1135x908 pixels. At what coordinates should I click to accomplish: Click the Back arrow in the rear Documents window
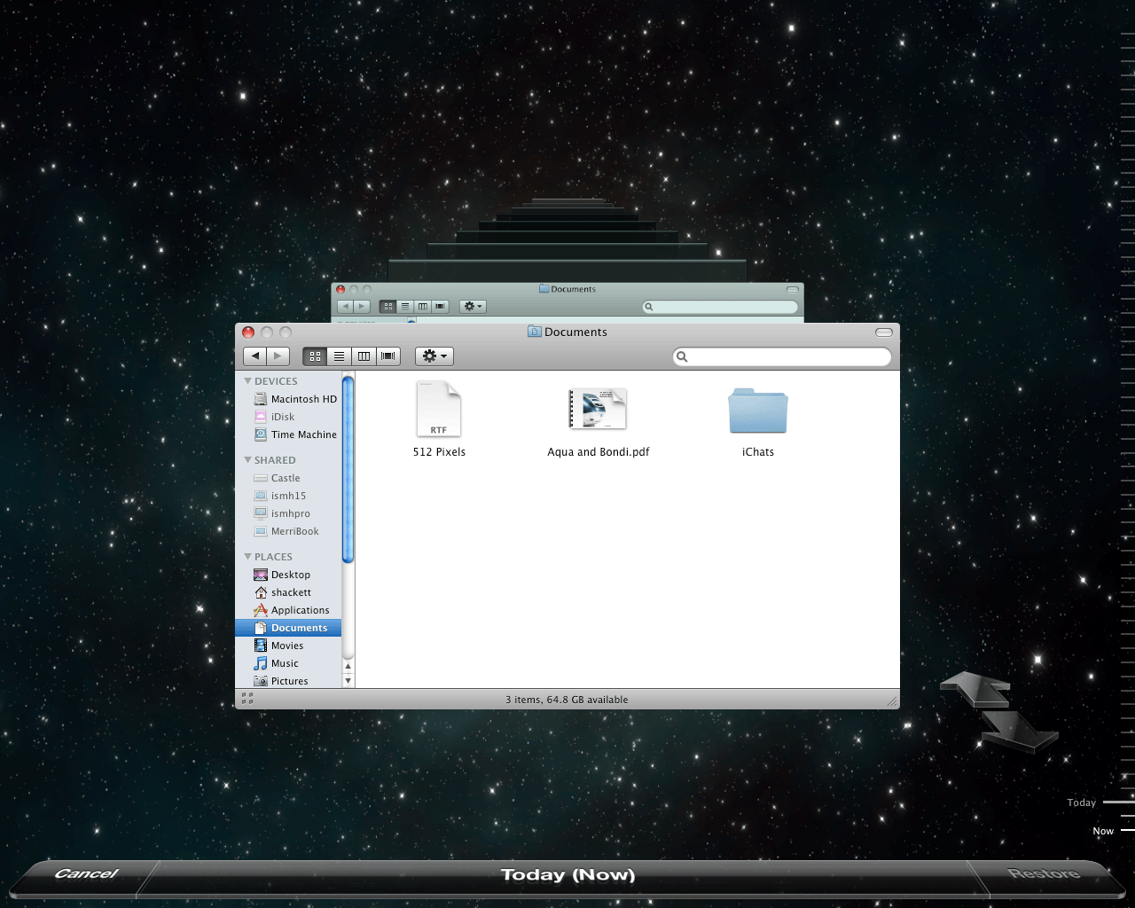click(x=346, y=307)
